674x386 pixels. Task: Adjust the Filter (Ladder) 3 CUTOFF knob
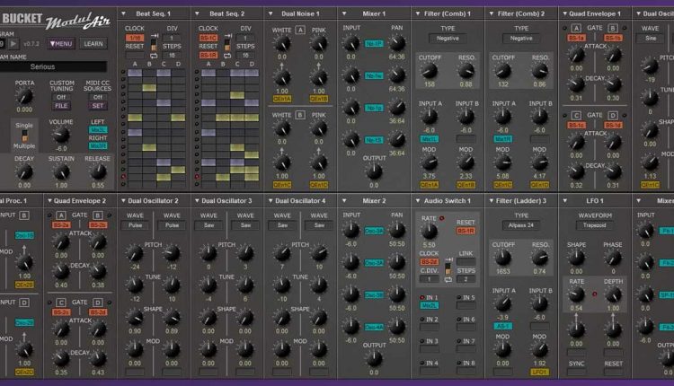coord(503,258)
